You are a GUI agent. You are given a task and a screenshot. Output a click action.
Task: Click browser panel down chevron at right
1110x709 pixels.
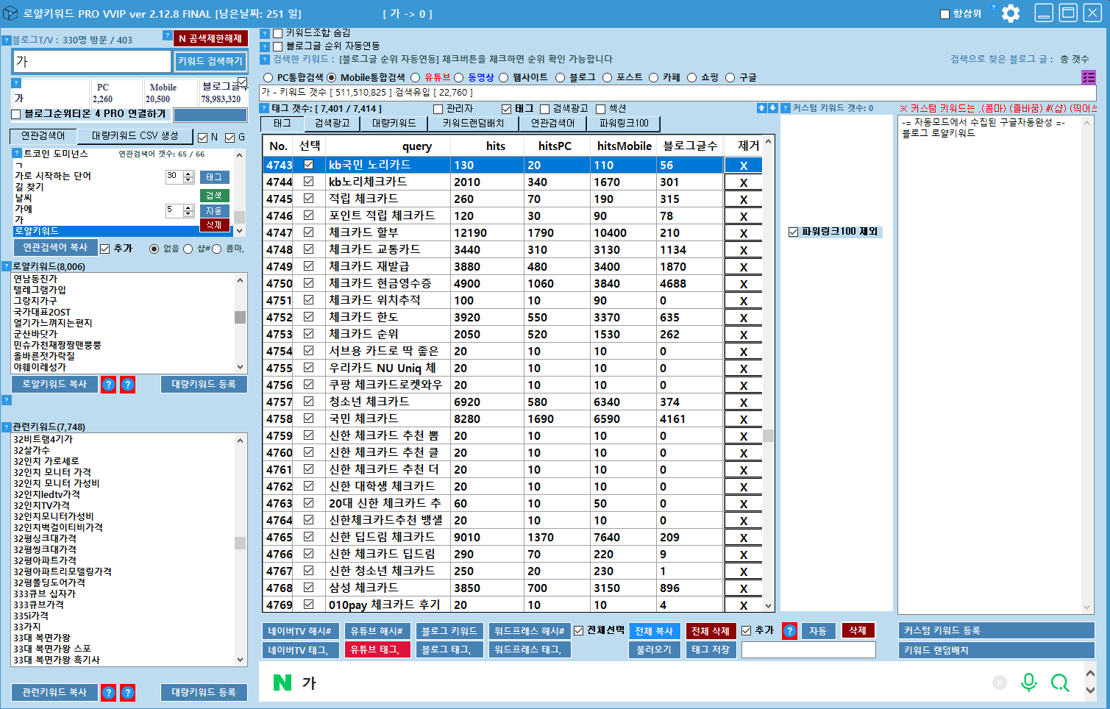[1090, 691]
